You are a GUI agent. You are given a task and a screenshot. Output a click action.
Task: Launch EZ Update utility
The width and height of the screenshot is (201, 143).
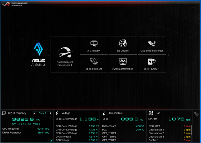[123, 45]
